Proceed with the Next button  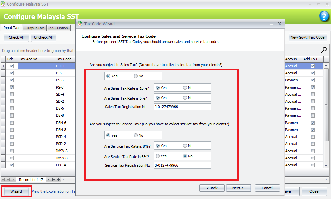point(238,188)
